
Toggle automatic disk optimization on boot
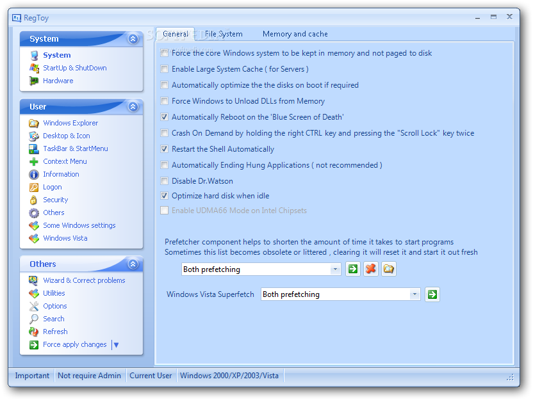click(164, 85)
